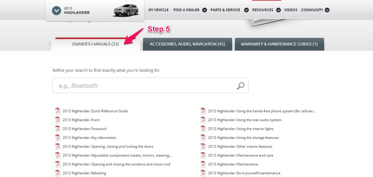Open My Vehicle in the navigation bar
This screenshot has width=373, height=177.
click(x=158, y=10)
